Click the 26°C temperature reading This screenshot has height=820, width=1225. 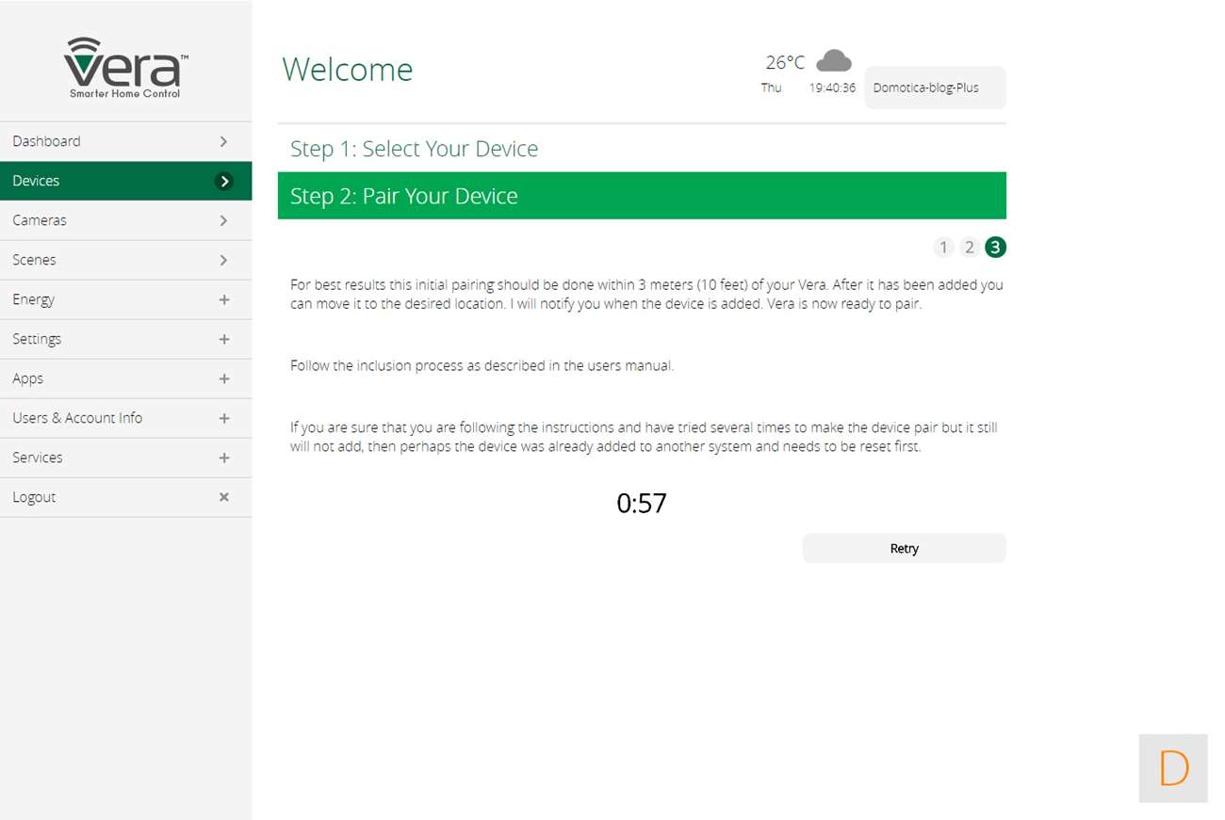[785, 62]
